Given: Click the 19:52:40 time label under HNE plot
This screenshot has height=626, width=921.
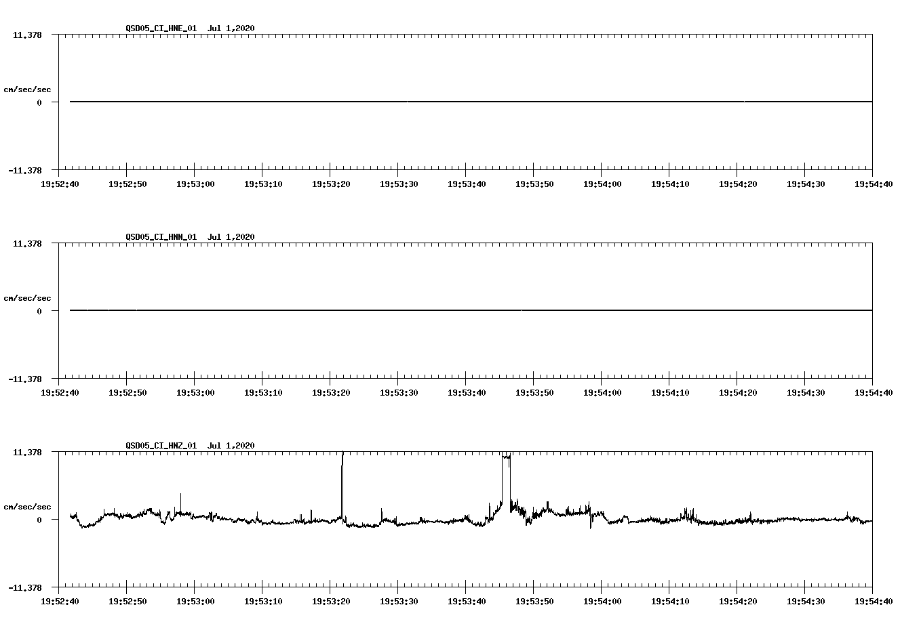Looking at the screenshot, I should pyautogui.click(x=60, y=184).
